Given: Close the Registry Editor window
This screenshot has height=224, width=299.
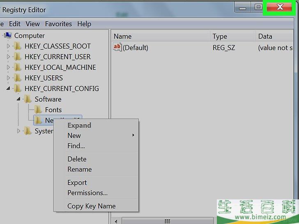Looking at the screenshot, I should (x=279, y=7).
